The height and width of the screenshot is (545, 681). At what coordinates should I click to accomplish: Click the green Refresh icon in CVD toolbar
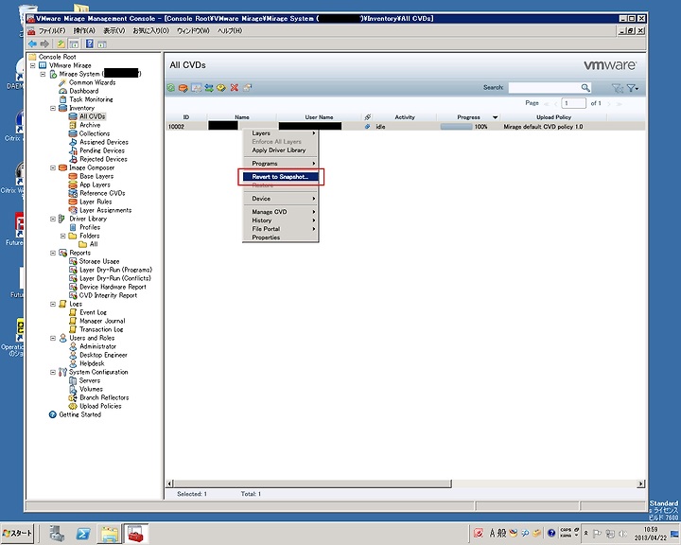click(171, 88)
